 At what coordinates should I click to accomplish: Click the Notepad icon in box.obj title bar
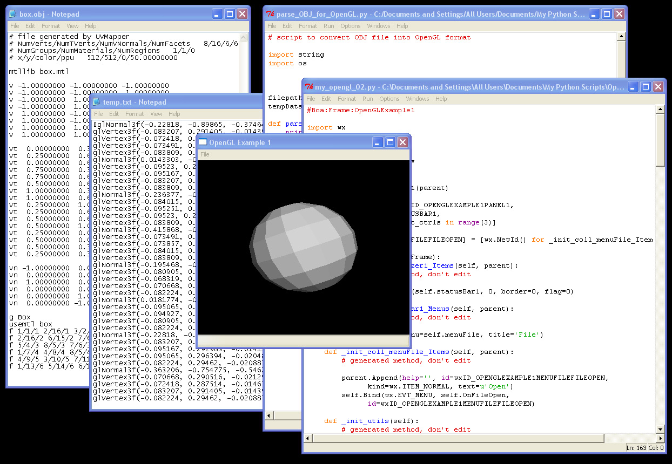point(13,14)
